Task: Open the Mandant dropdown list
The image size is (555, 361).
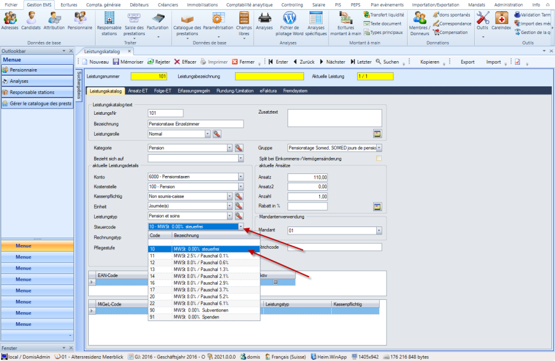Action: pos(379,231)
